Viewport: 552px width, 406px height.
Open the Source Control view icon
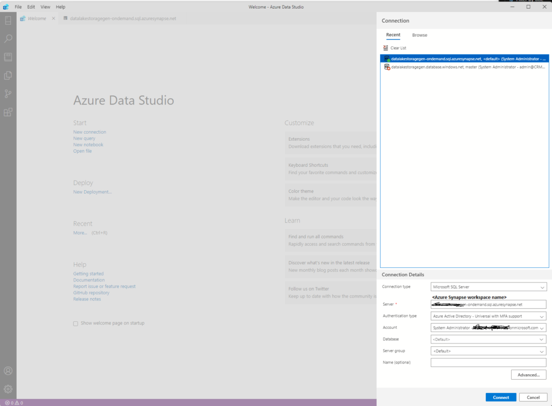8,94
